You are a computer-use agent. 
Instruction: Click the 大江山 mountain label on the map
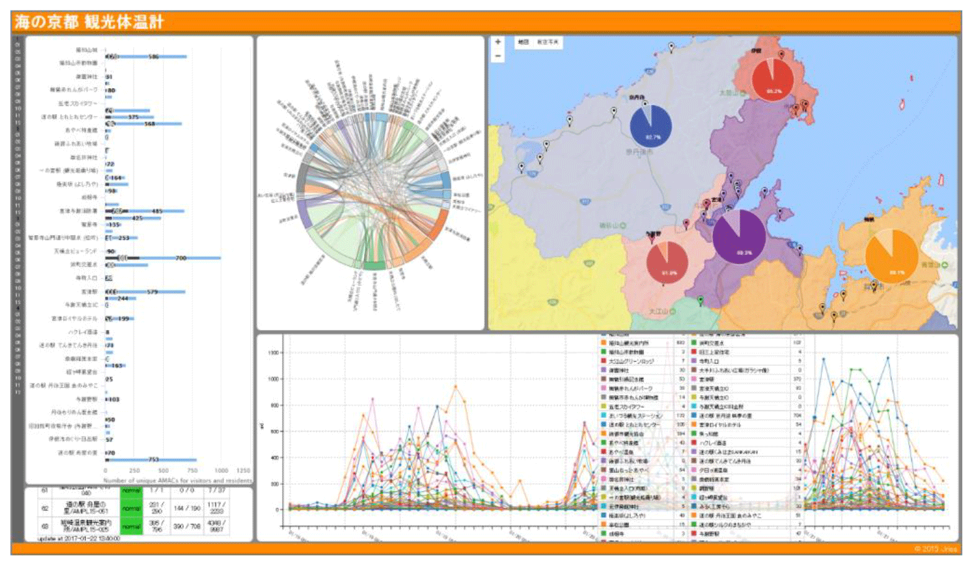pyautogui.click(x=662, y=311)
